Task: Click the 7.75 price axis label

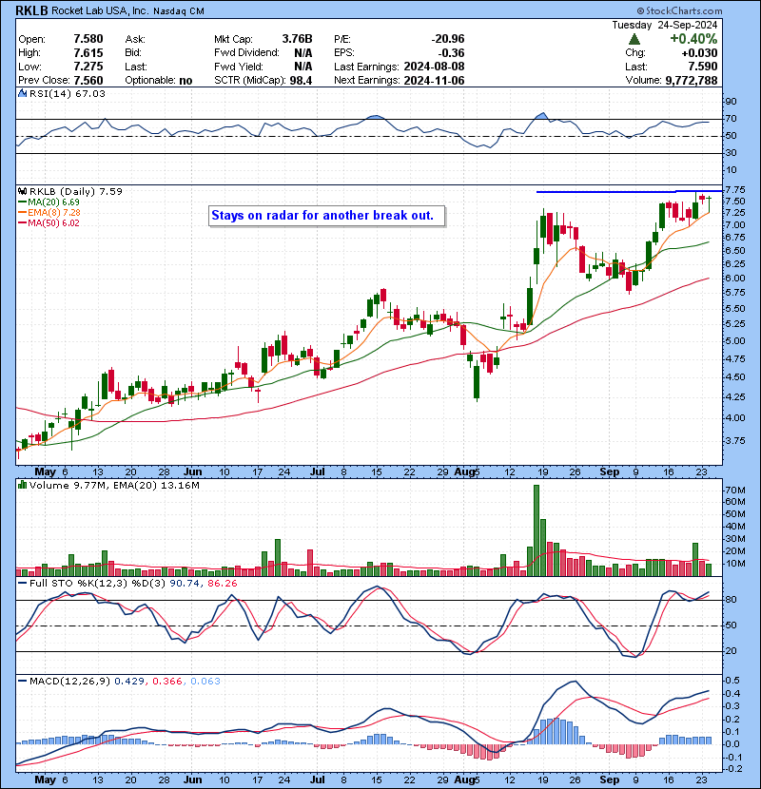Action: point(736,190)
